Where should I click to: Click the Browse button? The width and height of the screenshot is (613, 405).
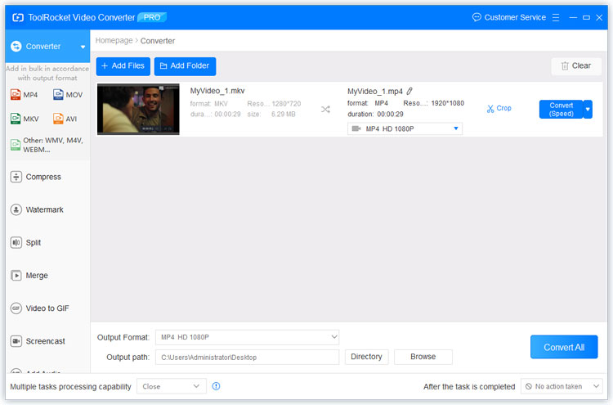coord(423,357)
